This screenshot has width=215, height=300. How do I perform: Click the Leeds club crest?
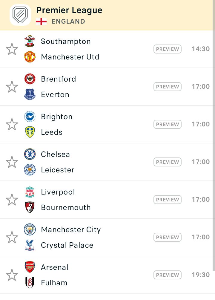click(30, 132)
